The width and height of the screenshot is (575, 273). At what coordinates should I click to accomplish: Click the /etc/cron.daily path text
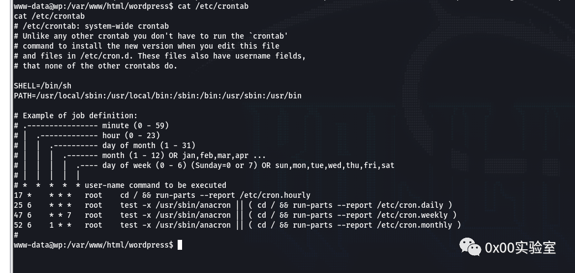click(x=410, y=205)
